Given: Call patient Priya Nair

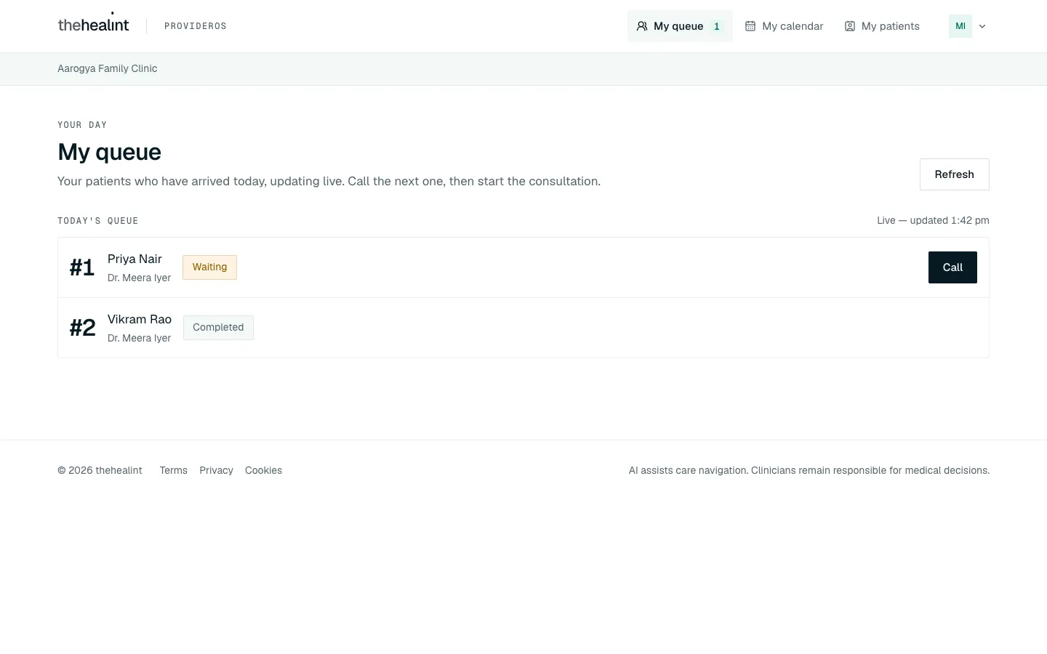Looking at the screenshot, I should point(952,267).
